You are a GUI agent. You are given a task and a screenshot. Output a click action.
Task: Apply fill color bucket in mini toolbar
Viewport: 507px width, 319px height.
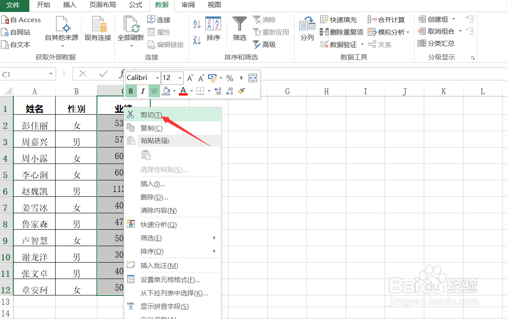pos(166,92)
